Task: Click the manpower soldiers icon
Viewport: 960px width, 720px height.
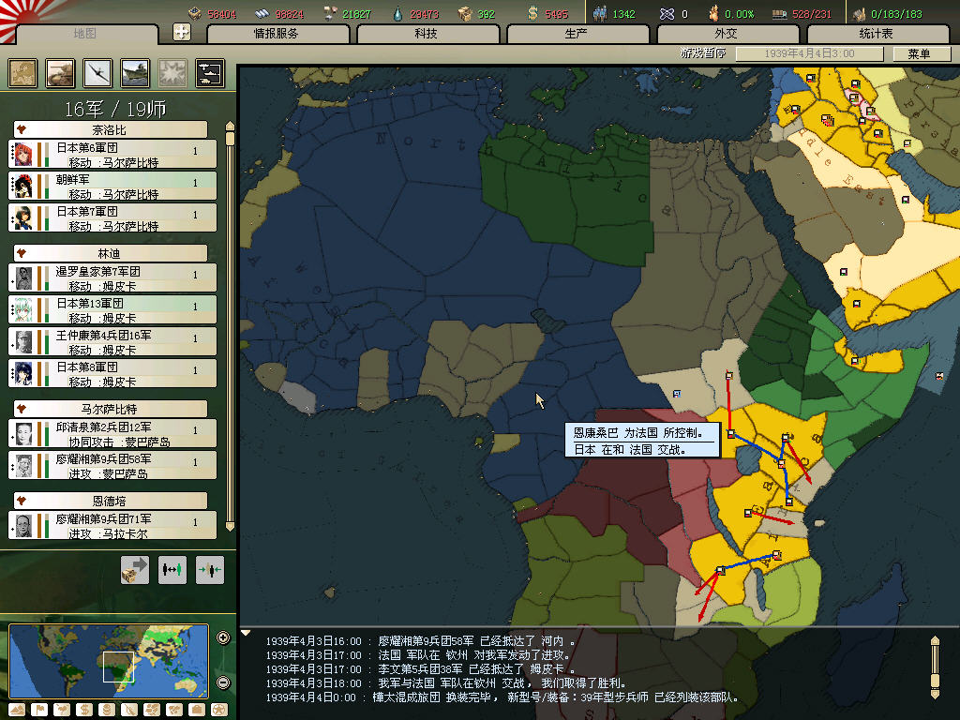Action: coord(600,13)
